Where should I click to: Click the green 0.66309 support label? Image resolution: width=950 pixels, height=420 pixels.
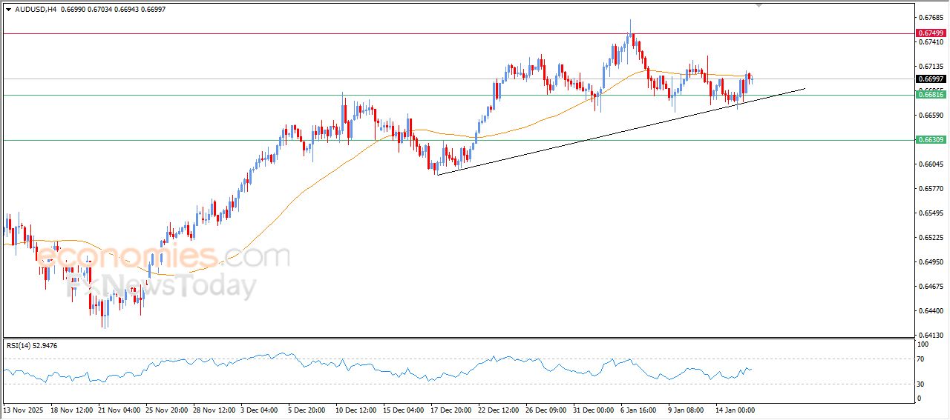pyautogui.click(x=930, y=139)
